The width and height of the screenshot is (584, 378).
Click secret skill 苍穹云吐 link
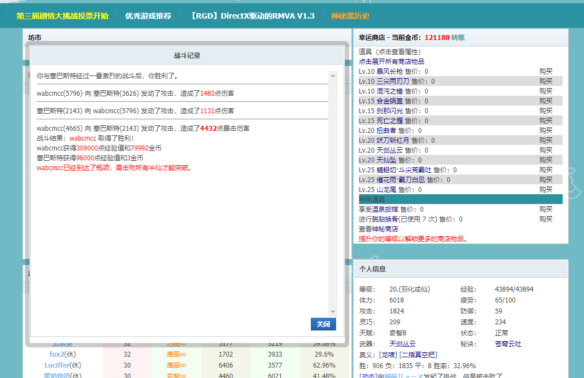click(x=508, y=344)
